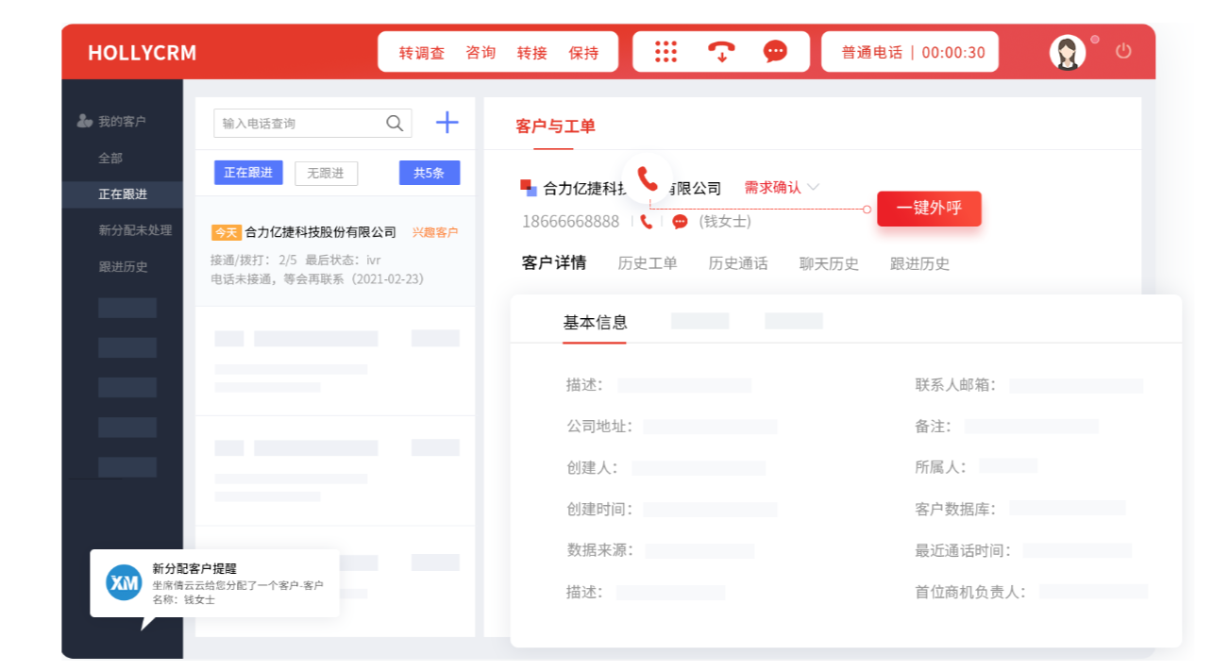
Task: Click the (钱女士) contact name
Action: click(x=725, y=222)
